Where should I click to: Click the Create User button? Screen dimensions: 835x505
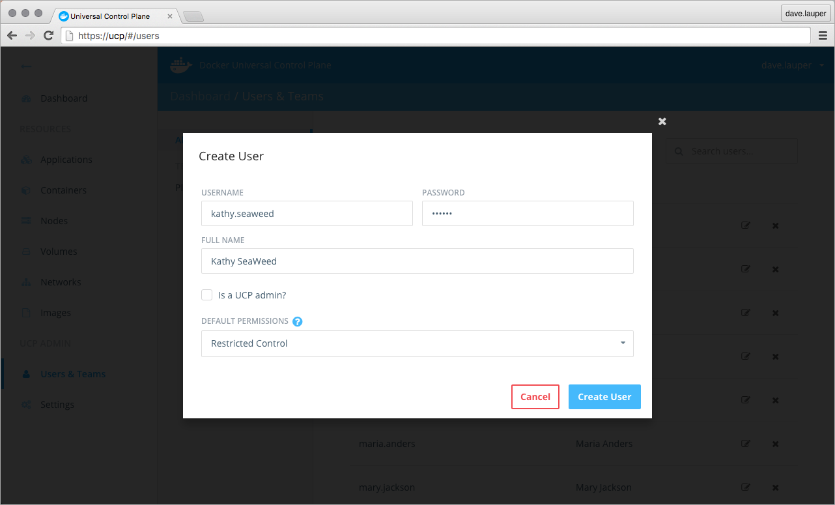tap(604, 397)
